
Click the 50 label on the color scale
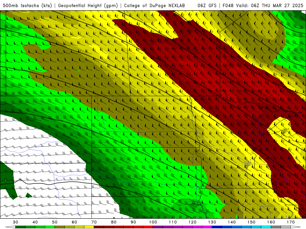55,222
